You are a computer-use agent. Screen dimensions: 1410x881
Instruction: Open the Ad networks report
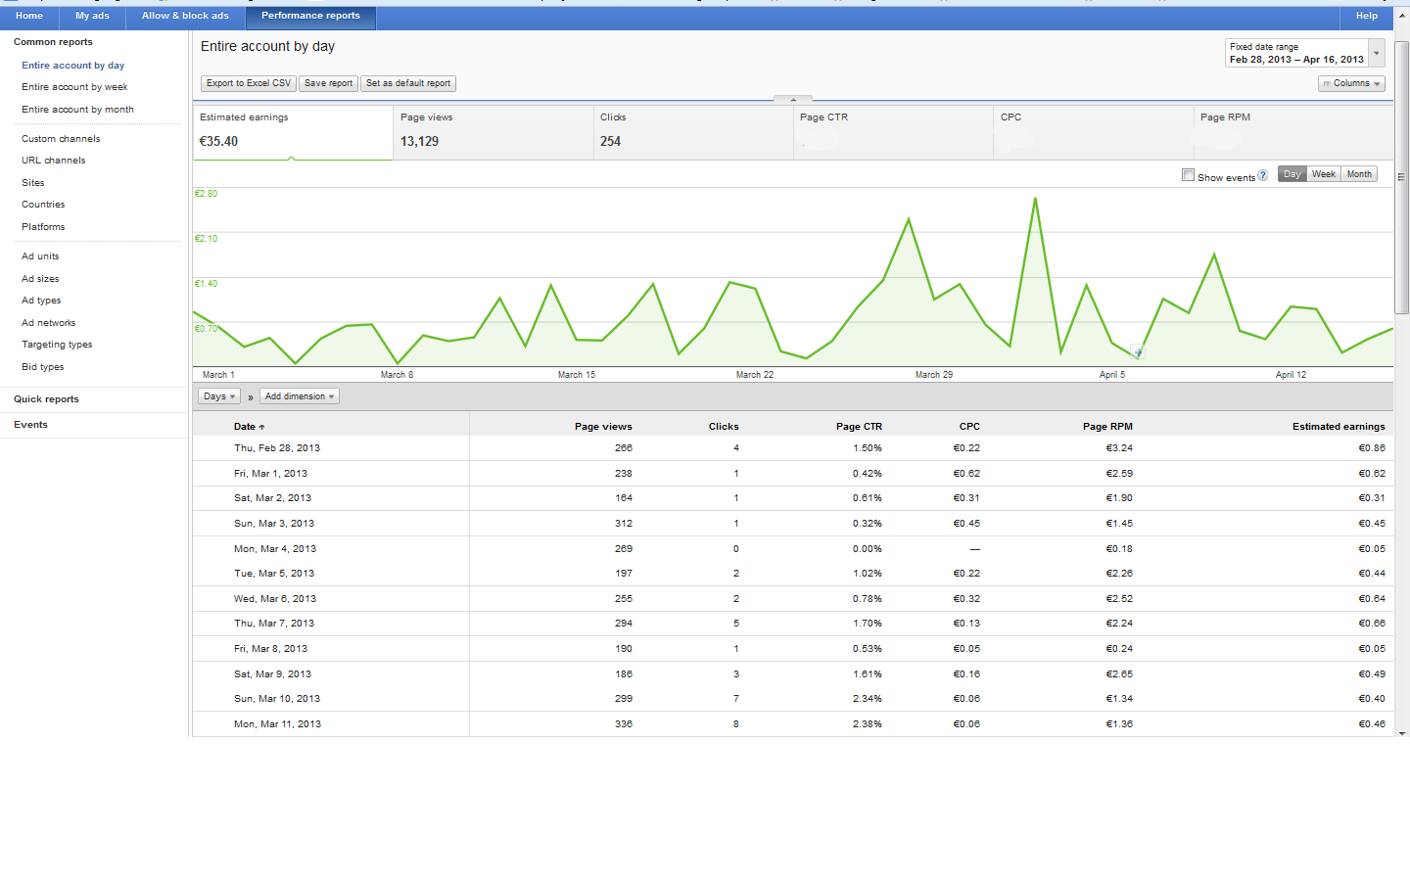[x=49, y=323]
